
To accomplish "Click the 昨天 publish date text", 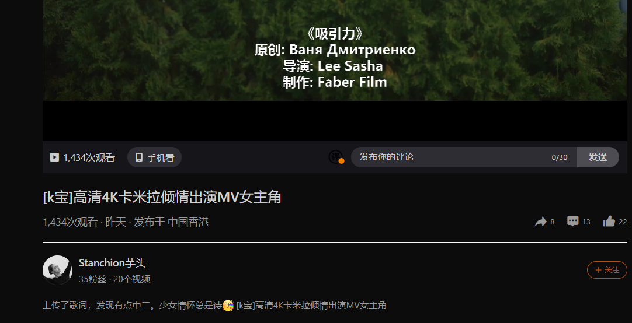I will click(116, 222).
